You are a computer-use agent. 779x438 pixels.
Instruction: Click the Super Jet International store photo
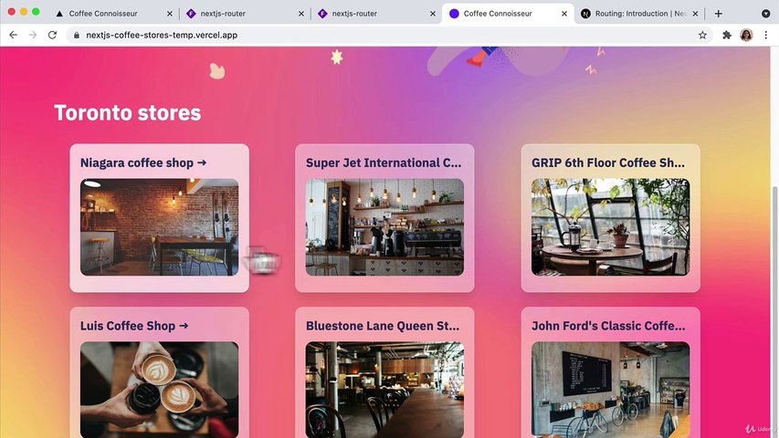[384, 227]
